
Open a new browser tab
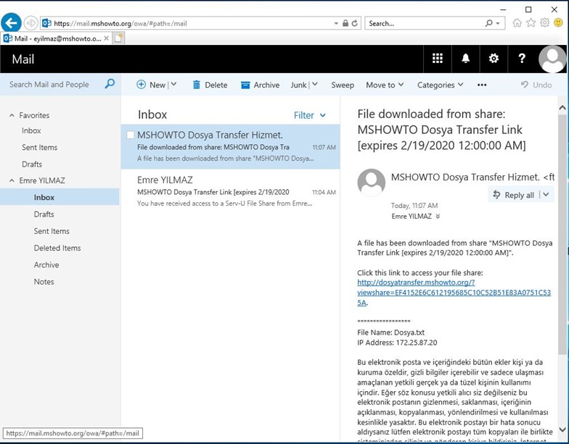pyautogui.click(x=118, y=38)
